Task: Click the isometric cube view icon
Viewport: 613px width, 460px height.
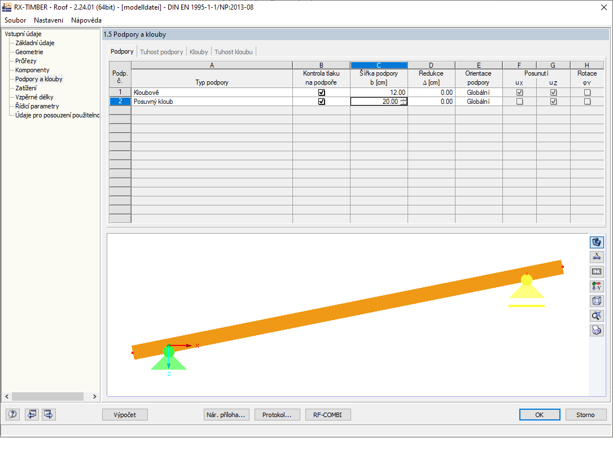Action: click(597, 301)
